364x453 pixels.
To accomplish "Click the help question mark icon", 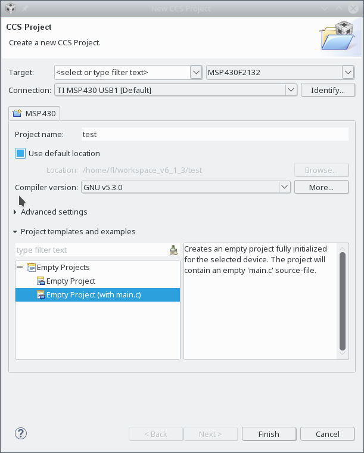I will [x=21, y=433].
